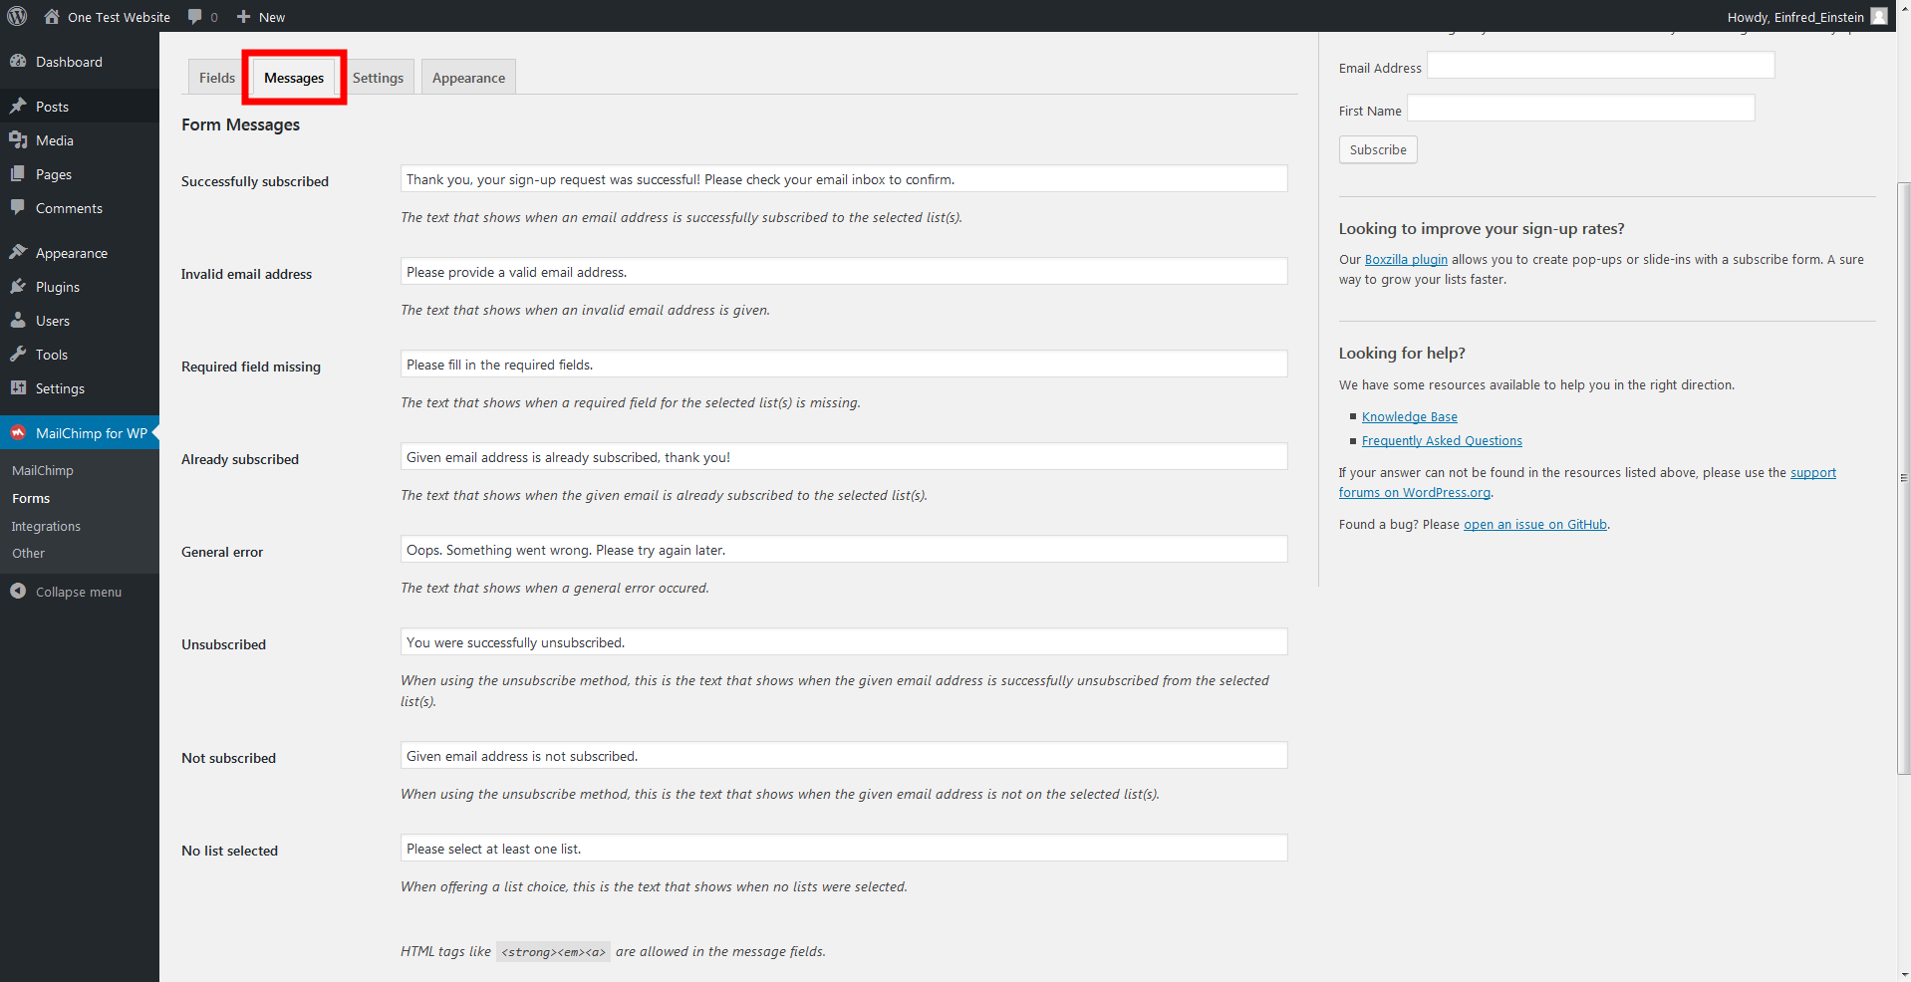Click the user avatar in the admin bar
Viewport: 1911px width, 982px height.
click(x=1879, y=16)
